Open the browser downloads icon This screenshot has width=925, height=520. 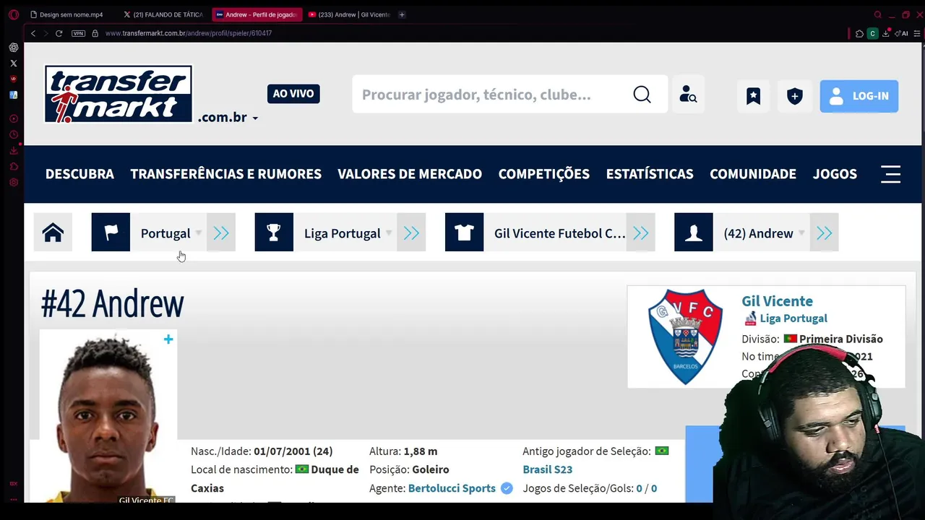[x=886, y=33]
